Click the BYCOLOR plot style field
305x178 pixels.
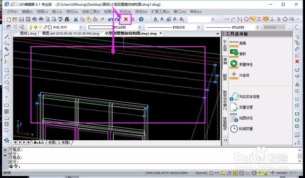[x=275, y=27]
